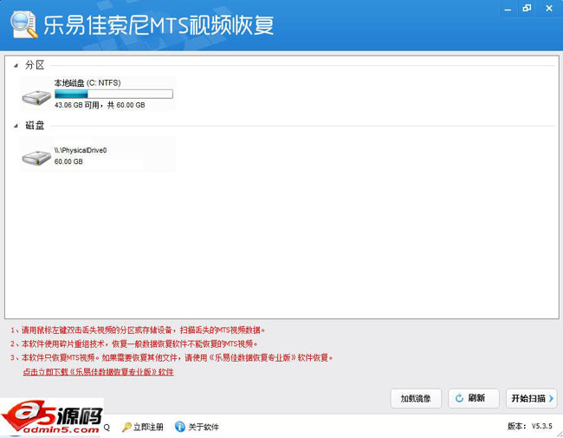Click the title 乐易佳索尼MTS视频恢复
563x438 pixels.
point(159,25)
